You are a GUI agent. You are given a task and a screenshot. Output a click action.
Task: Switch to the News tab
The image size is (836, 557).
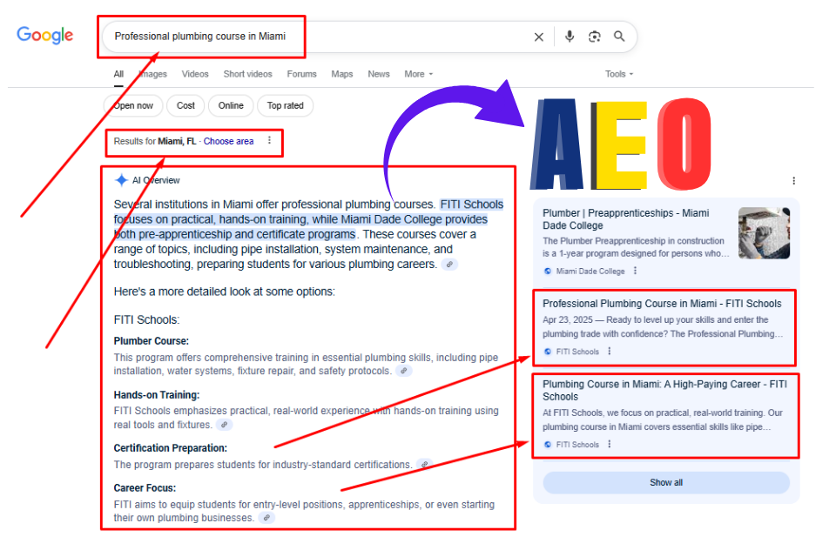pos(379,74)
